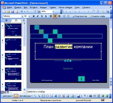Create a new blank presentation

(x=4, y=12)
